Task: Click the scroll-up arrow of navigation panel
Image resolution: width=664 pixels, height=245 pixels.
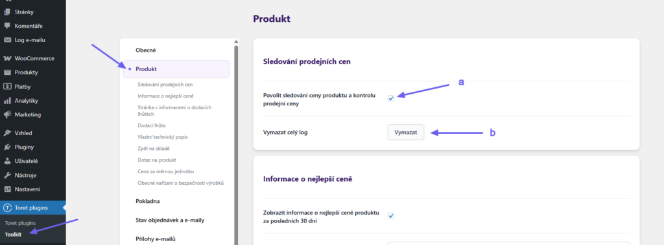Action: tap(236, 41)
